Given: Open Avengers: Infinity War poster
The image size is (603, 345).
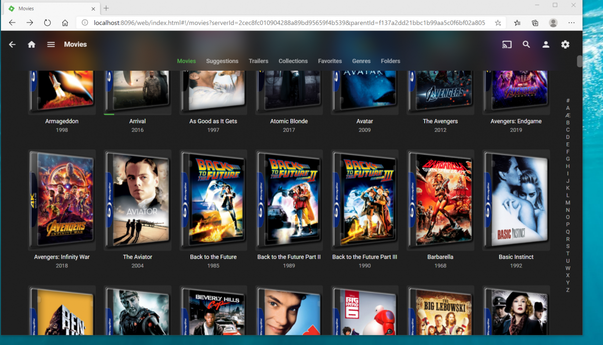Looking at the screenshot, I should point(62,200).
